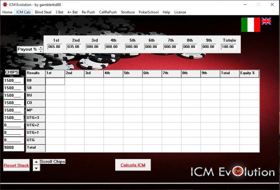Open the Licenze menu
The width and height of the screenshot is (280, 190).
pyautogui.click(x=180, y=12)
